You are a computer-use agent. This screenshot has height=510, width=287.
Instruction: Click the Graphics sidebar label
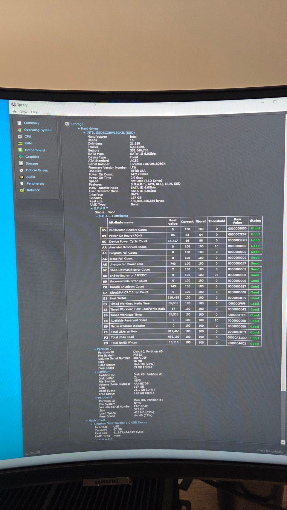pyautogui.click(x=32, y=157)
